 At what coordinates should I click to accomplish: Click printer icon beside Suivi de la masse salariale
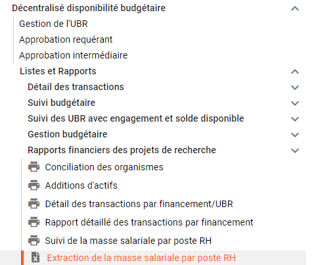[33, 241]
